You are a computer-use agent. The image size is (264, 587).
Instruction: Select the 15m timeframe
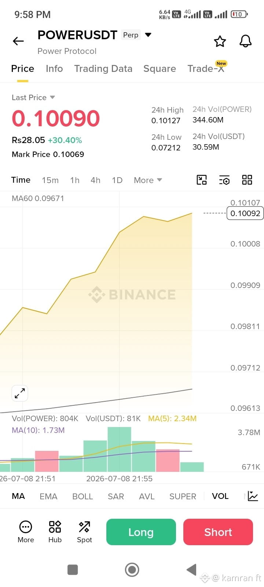(x=50, y=180)
